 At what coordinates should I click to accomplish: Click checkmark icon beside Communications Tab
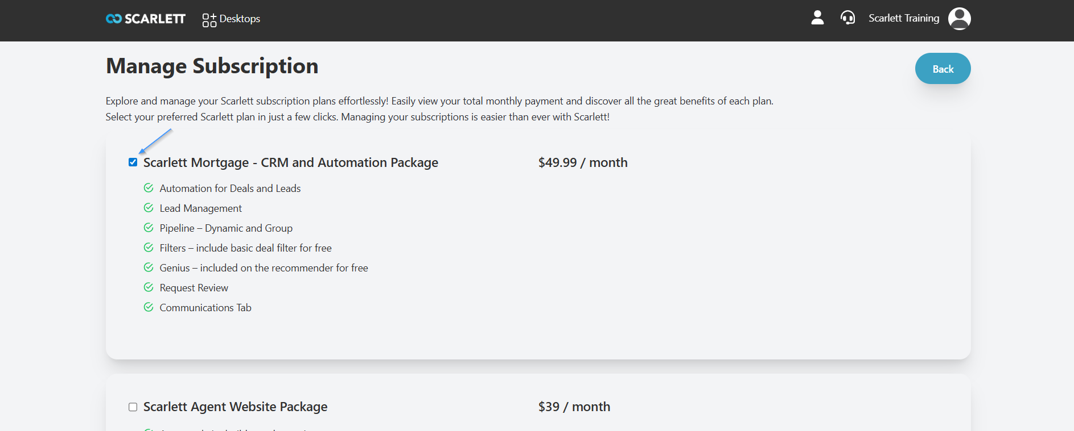[x=149, y=307]
